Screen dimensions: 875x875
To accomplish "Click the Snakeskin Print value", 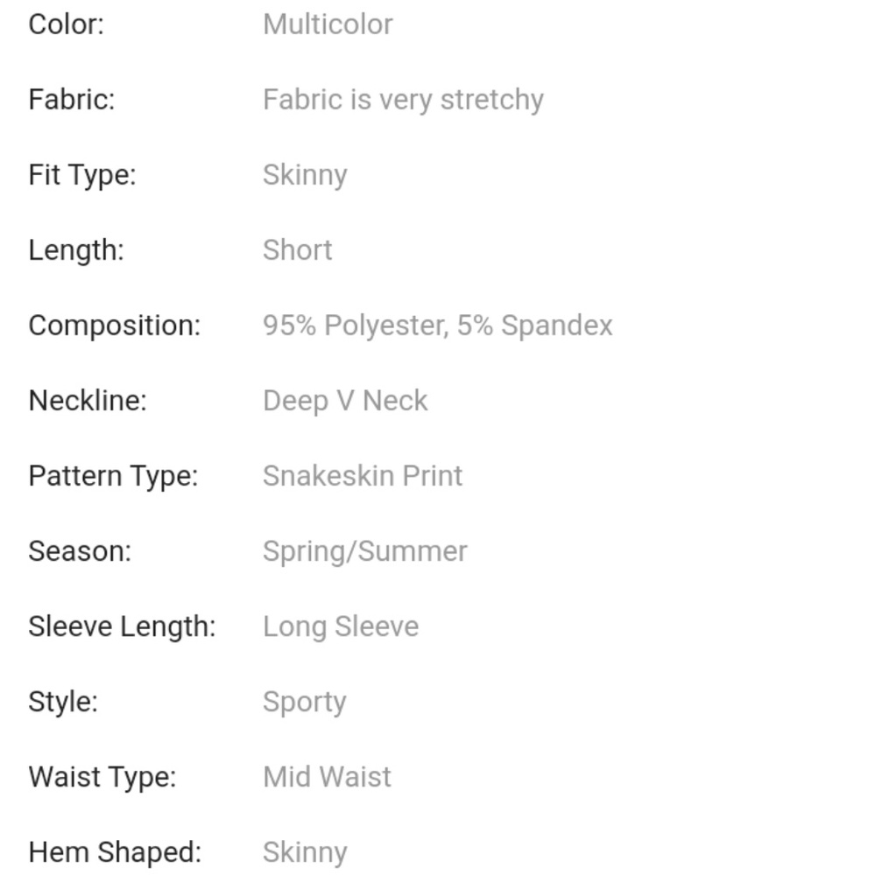I will 363,476.
